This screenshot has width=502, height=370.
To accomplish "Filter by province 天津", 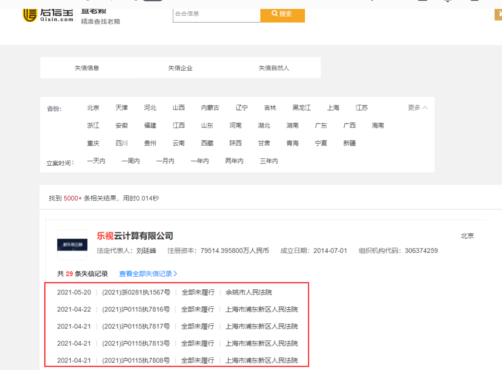I will tap(121, 107).
